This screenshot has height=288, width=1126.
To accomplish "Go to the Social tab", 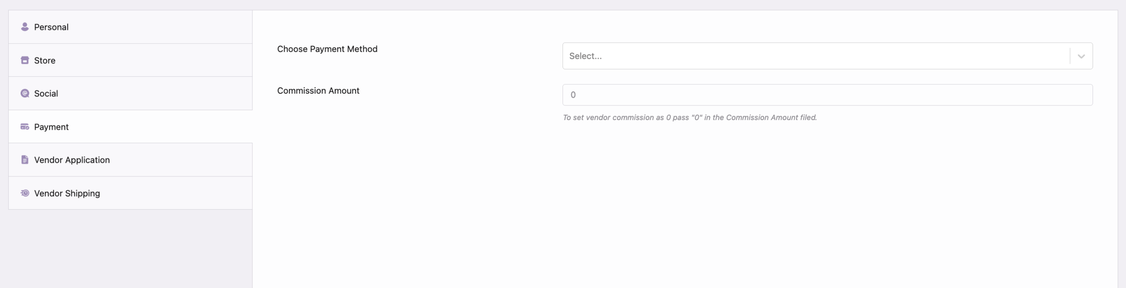I will (46, 93).
